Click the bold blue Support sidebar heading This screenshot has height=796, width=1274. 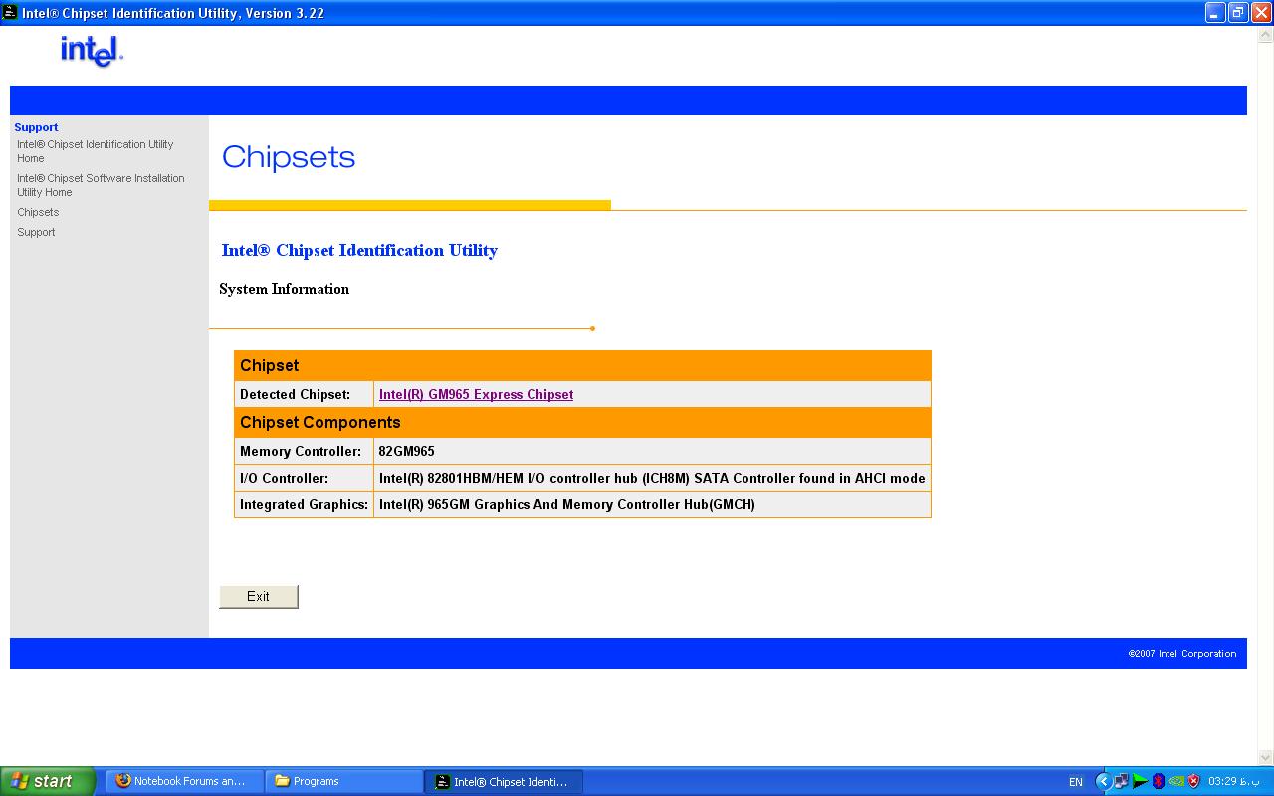coord(36,127)
